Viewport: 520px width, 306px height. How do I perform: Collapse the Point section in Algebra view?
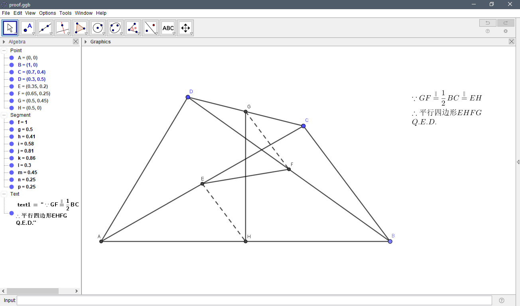click(x=4, y=50)
